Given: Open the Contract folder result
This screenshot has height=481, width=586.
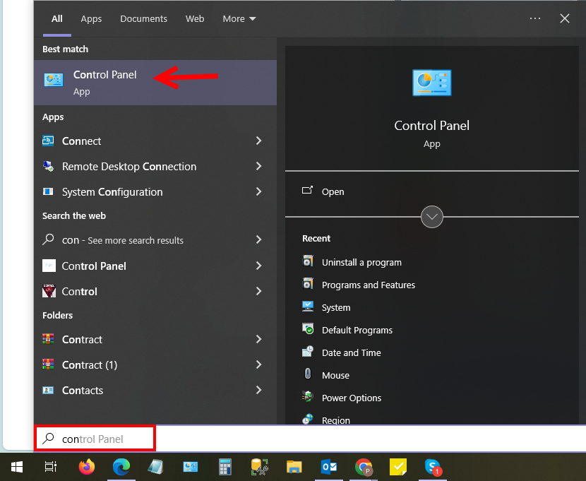Looking at the screenshot, I should click(155, 339).
